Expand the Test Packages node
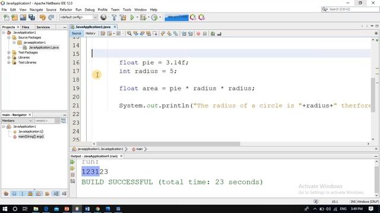 9,53
